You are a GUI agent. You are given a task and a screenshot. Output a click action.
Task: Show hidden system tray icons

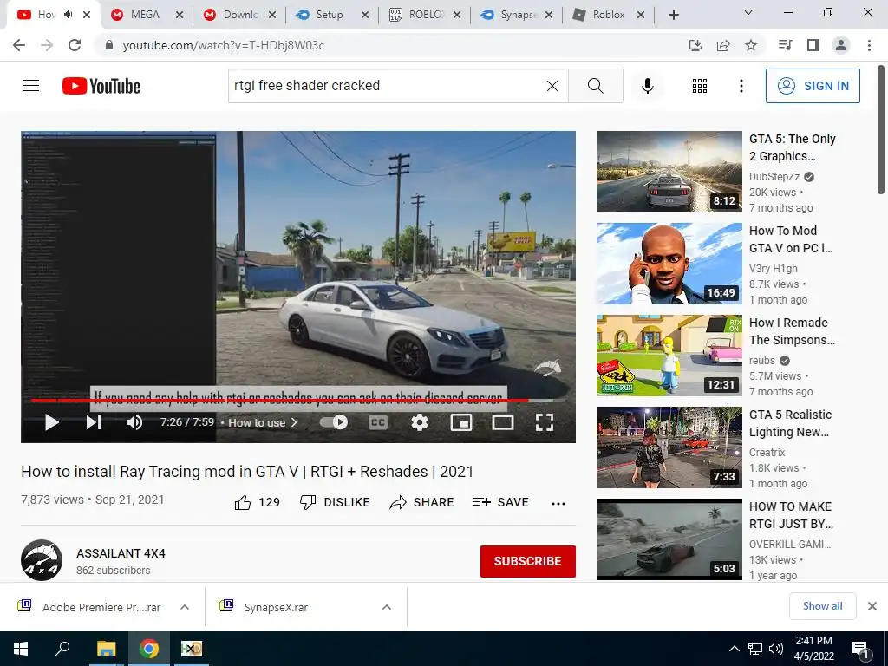[x=734, y=649]
